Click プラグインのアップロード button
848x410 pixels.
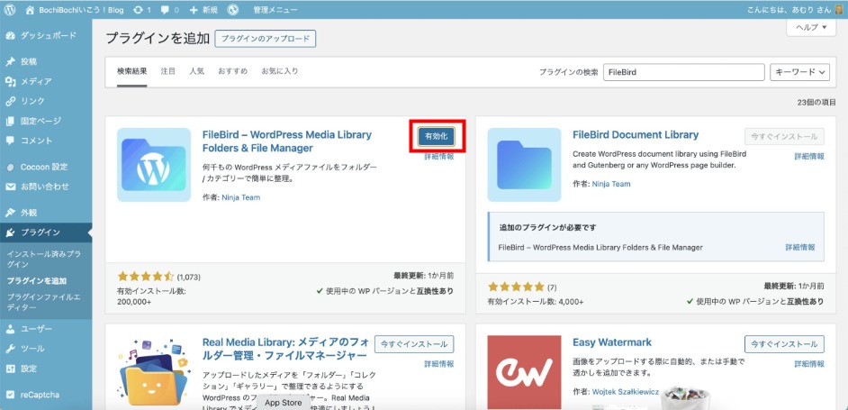(265, 39)
